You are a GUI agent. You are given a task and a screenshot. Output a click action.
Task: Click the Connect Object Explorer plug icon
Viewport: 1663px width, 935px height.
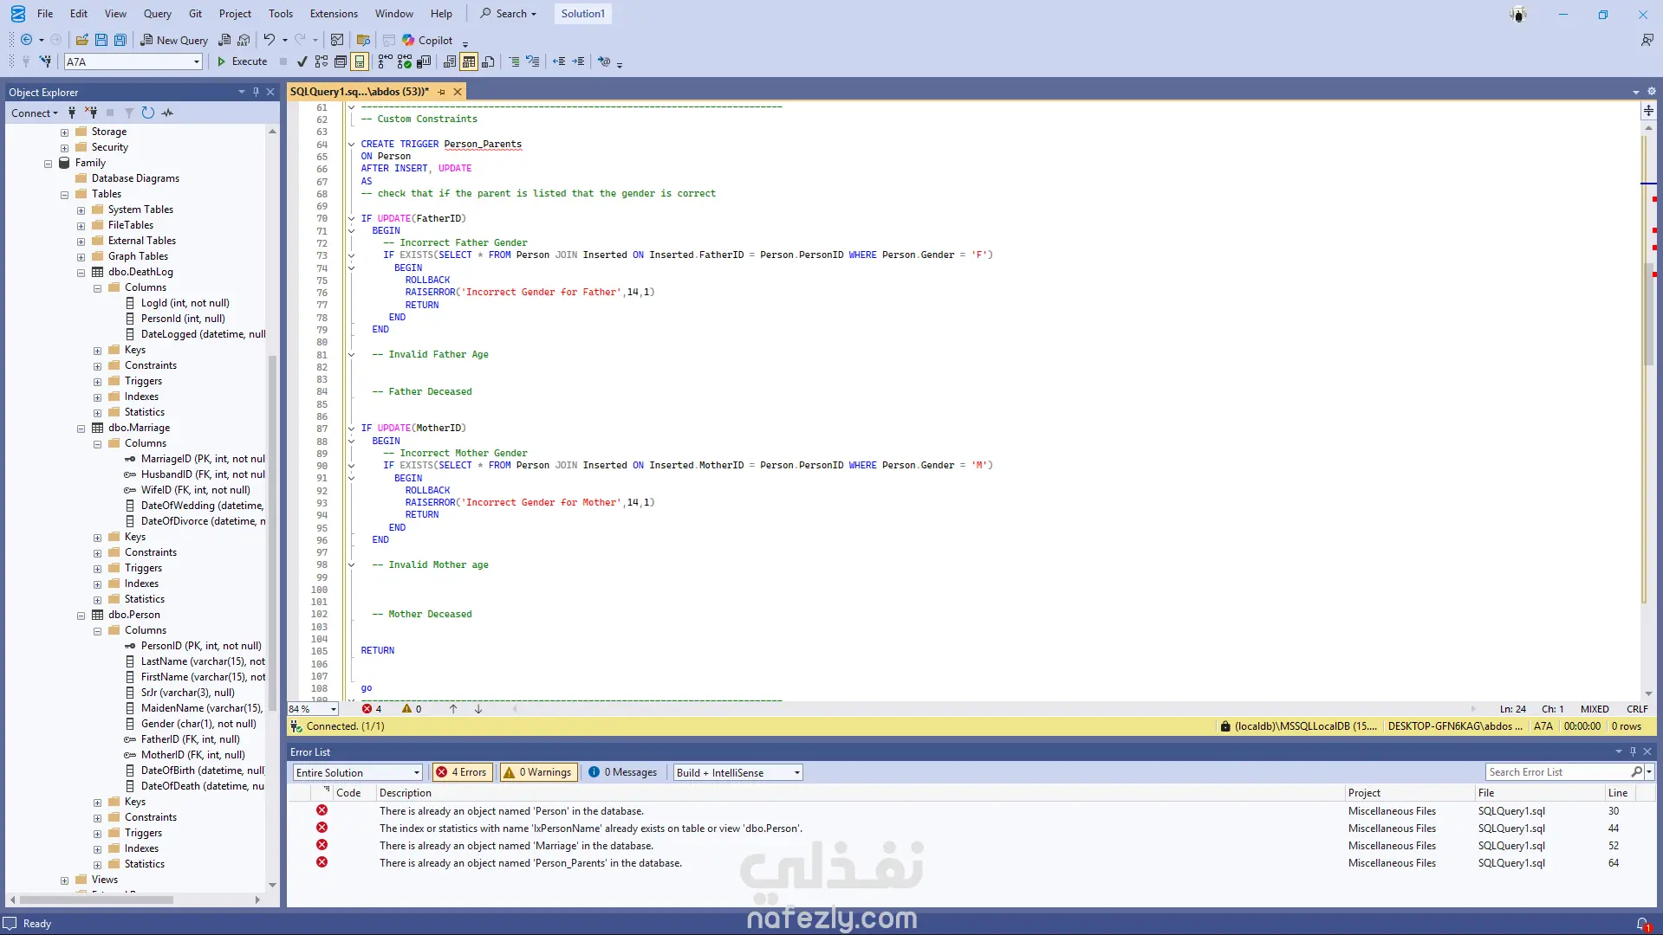click(72, 113)
